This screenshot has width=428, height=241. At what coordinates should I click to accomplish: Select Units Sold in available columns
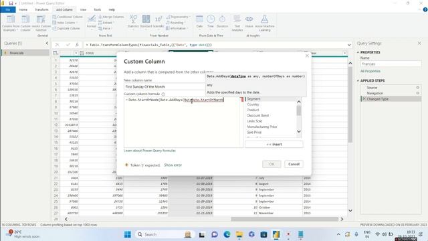coord(255,121)
